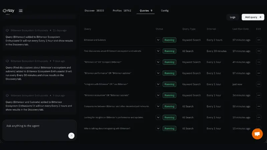
Task: Open edit menu for Bittensor performance query
Action: 259,73
